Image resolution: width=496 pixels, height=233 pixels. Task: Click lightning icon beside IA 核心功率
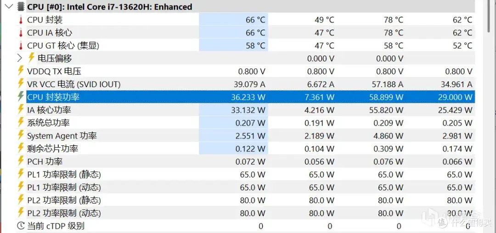pyautogui.click(x=21, y=110)
